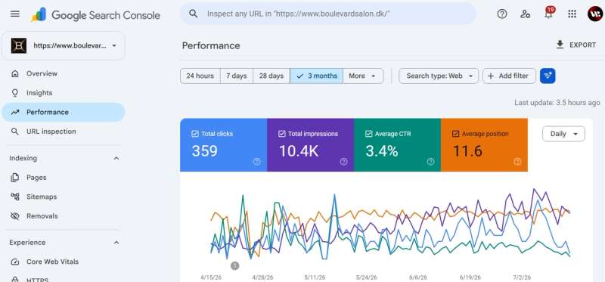Select the 7 days range
This screenshot has width=605, height=282.
[237, 76]
